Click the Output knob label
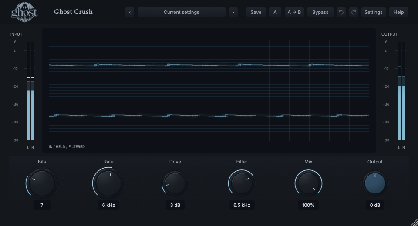 pyautogui.click(x=375, y=162)
